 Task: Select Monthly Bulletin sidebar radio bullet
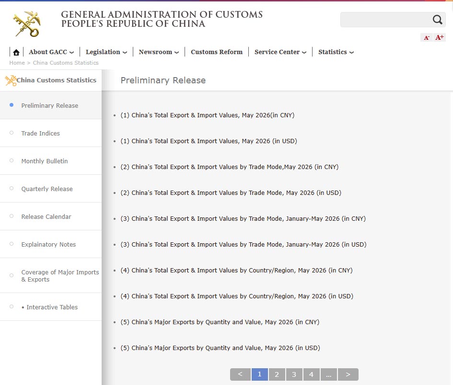pos(12,160)
